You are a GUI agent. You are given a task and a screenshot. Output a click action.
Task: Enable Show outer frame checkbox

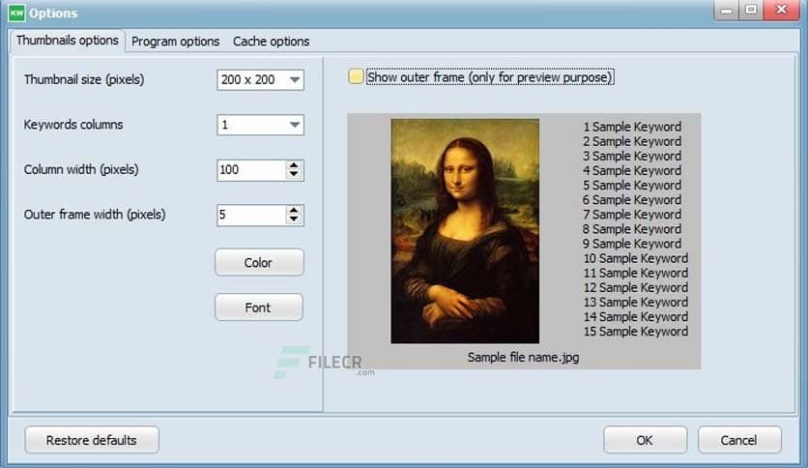coord(356,76)
